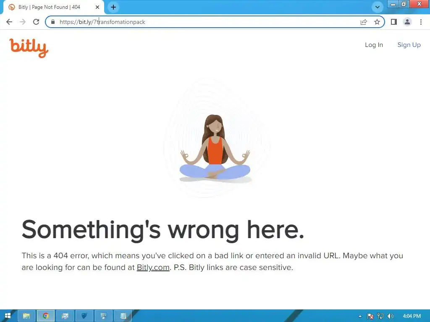Open the Sign Up link

[409, 45]
